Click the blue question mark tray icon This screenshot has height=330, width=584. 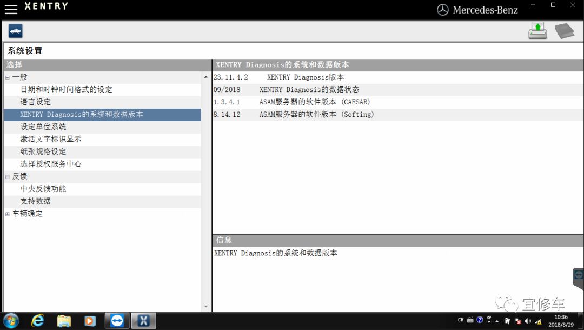click(480, 320)
